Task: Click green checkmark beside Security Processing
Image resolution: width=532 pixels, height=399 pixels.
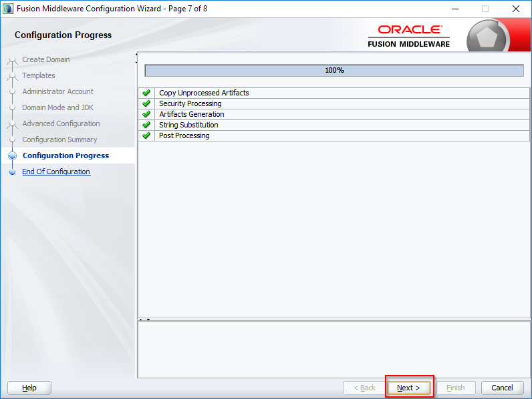Action: 146,103
